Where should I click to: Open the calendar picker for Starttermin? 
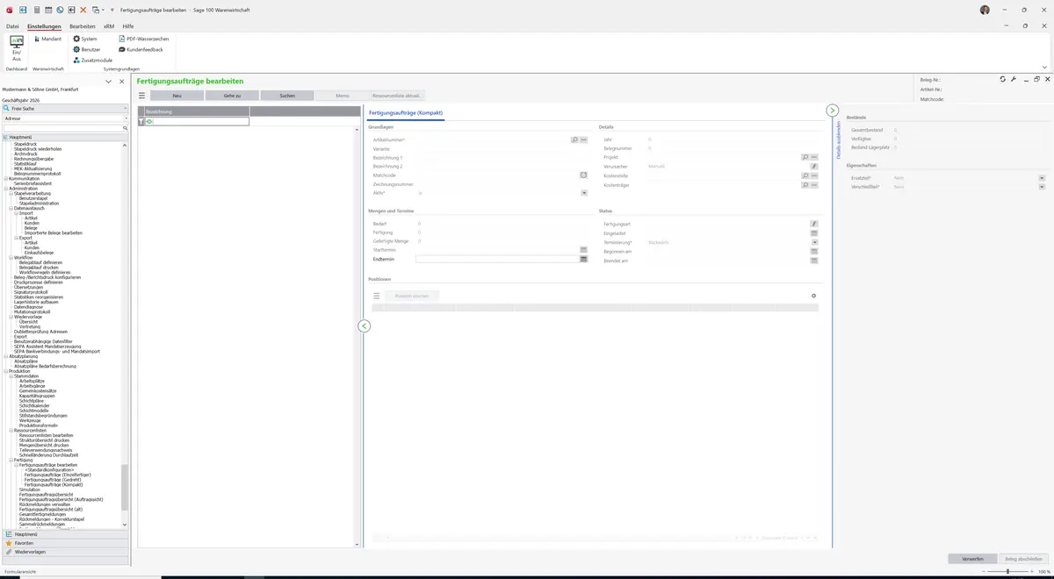point(583,250)
